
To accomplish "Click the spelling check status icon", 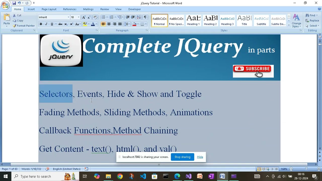I will click(x=47, y=169).
